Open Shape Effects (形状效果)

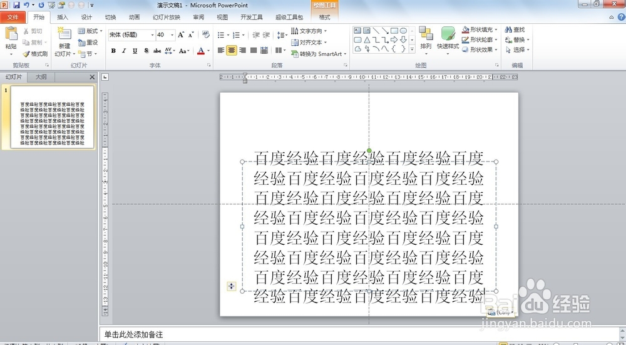(x=480, y=50)
